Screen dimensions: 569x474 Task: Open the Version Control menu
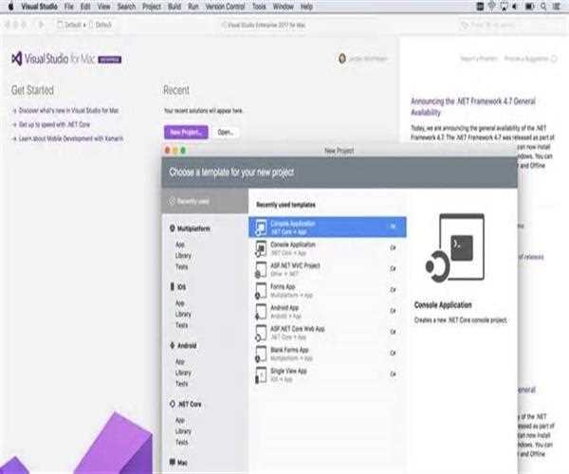225,7
